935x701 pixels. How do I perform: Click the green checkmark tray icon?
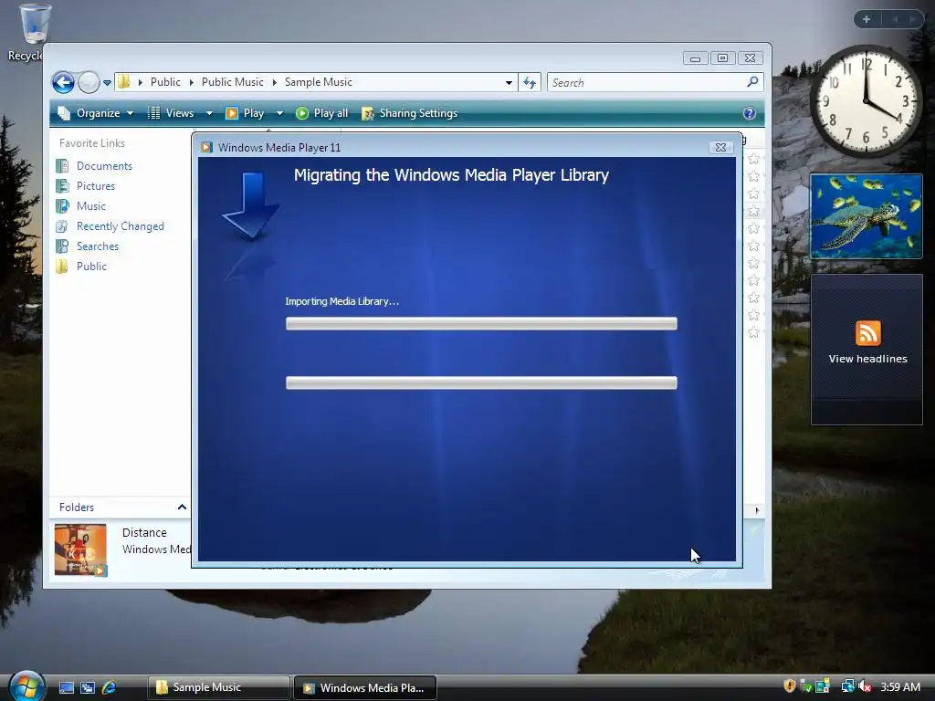(806, 686)
